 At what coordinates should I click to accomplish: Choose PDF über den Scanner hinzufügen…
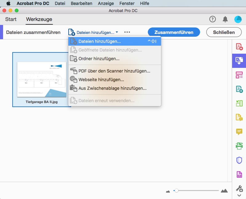point(115,71)
